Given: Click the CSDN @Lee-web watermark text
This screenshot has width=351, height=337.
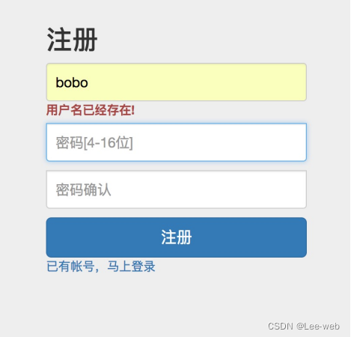Looking at the screenshot, I should click(304, 326).
